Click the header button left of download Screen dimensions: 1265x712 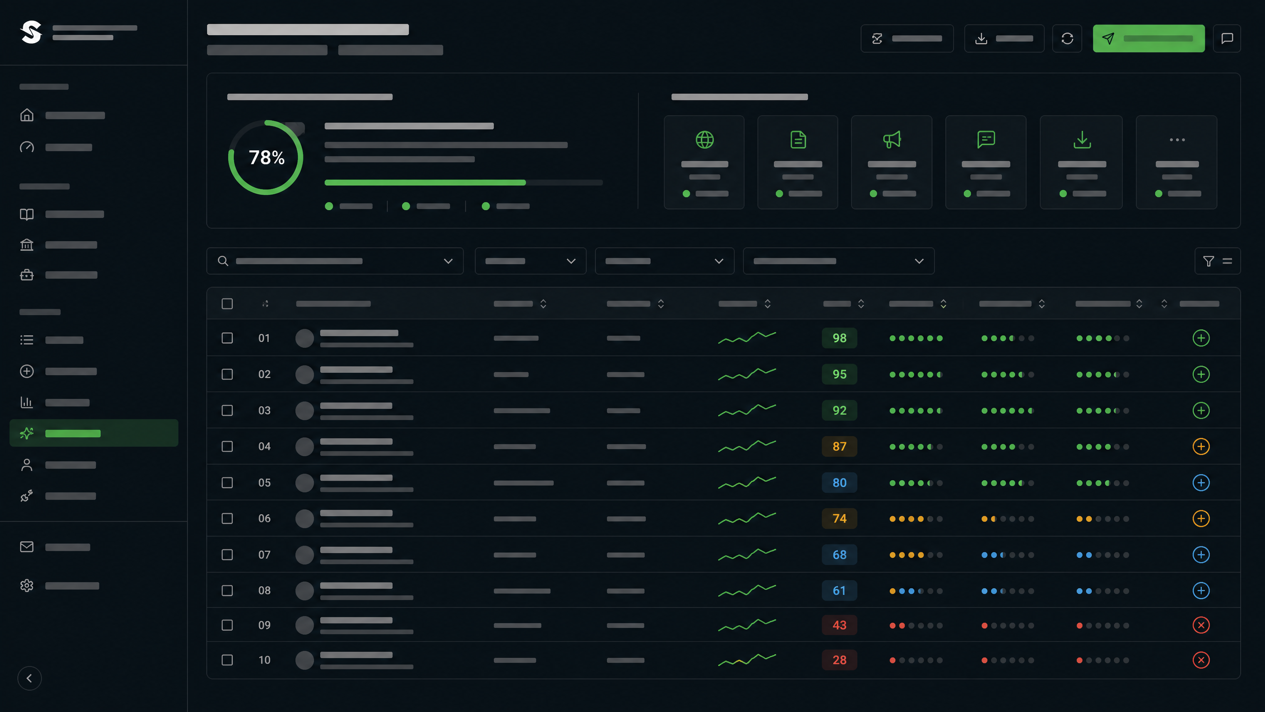(907, 39)
